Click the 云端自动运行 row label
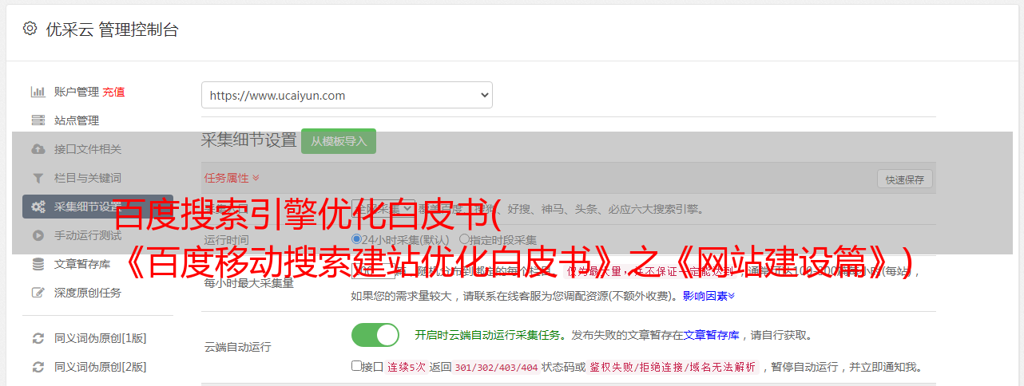Viewport: 1024px width, 386px height. (x=237, y=347)
